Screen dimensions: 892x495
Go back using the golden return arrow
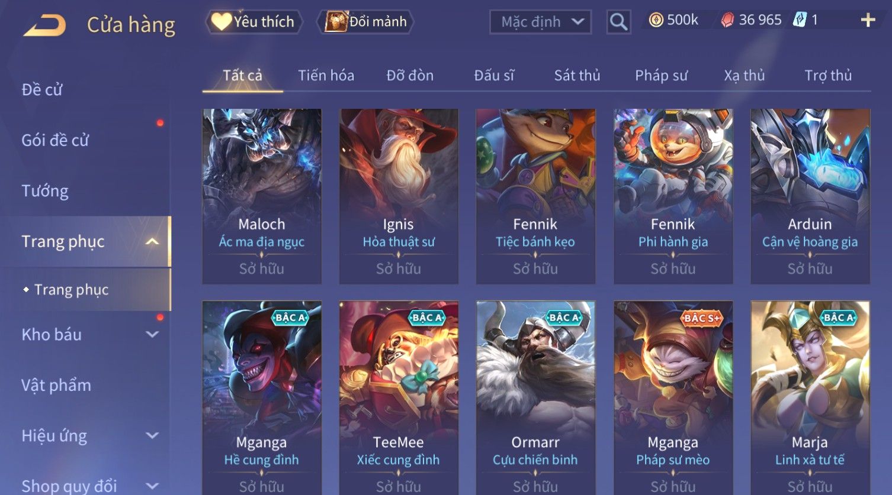[44, 25]
